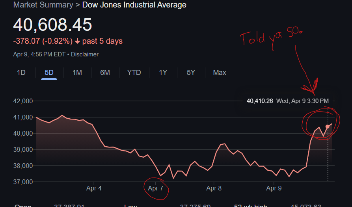The image size is (352, 207).
Task: Click the 42,000 y-axis label
Action: click(x=23, y=101)
